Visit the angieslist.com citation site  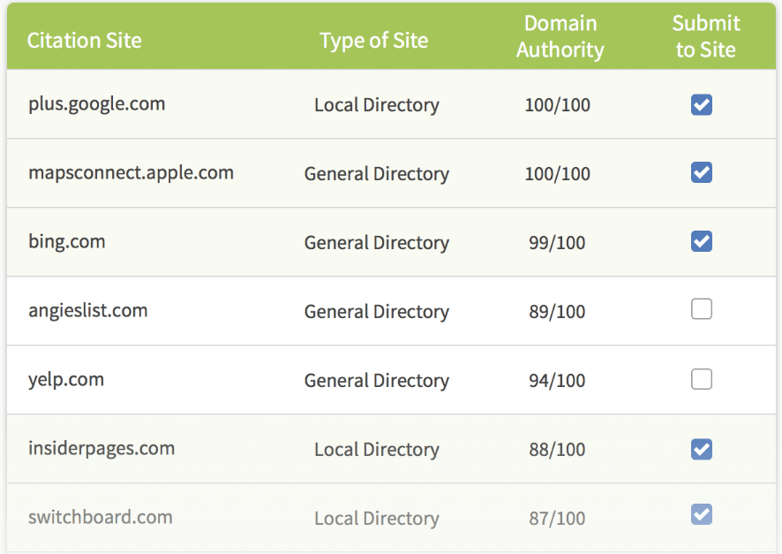tap(88, 311)
